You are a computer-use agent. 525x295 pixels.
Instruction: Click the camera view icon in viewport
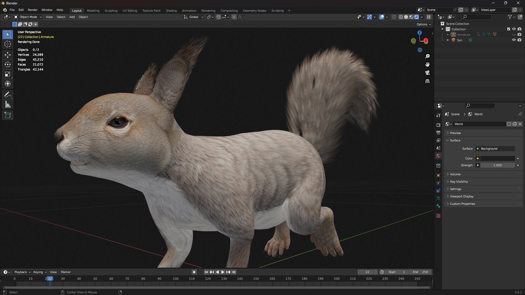(427, 73)
